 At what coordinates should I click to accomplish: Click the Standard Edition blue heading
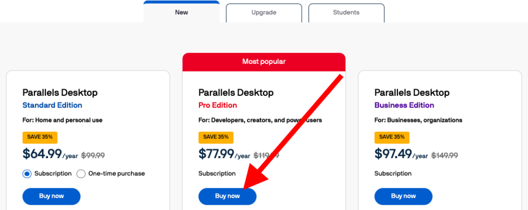tap(52, 106)
